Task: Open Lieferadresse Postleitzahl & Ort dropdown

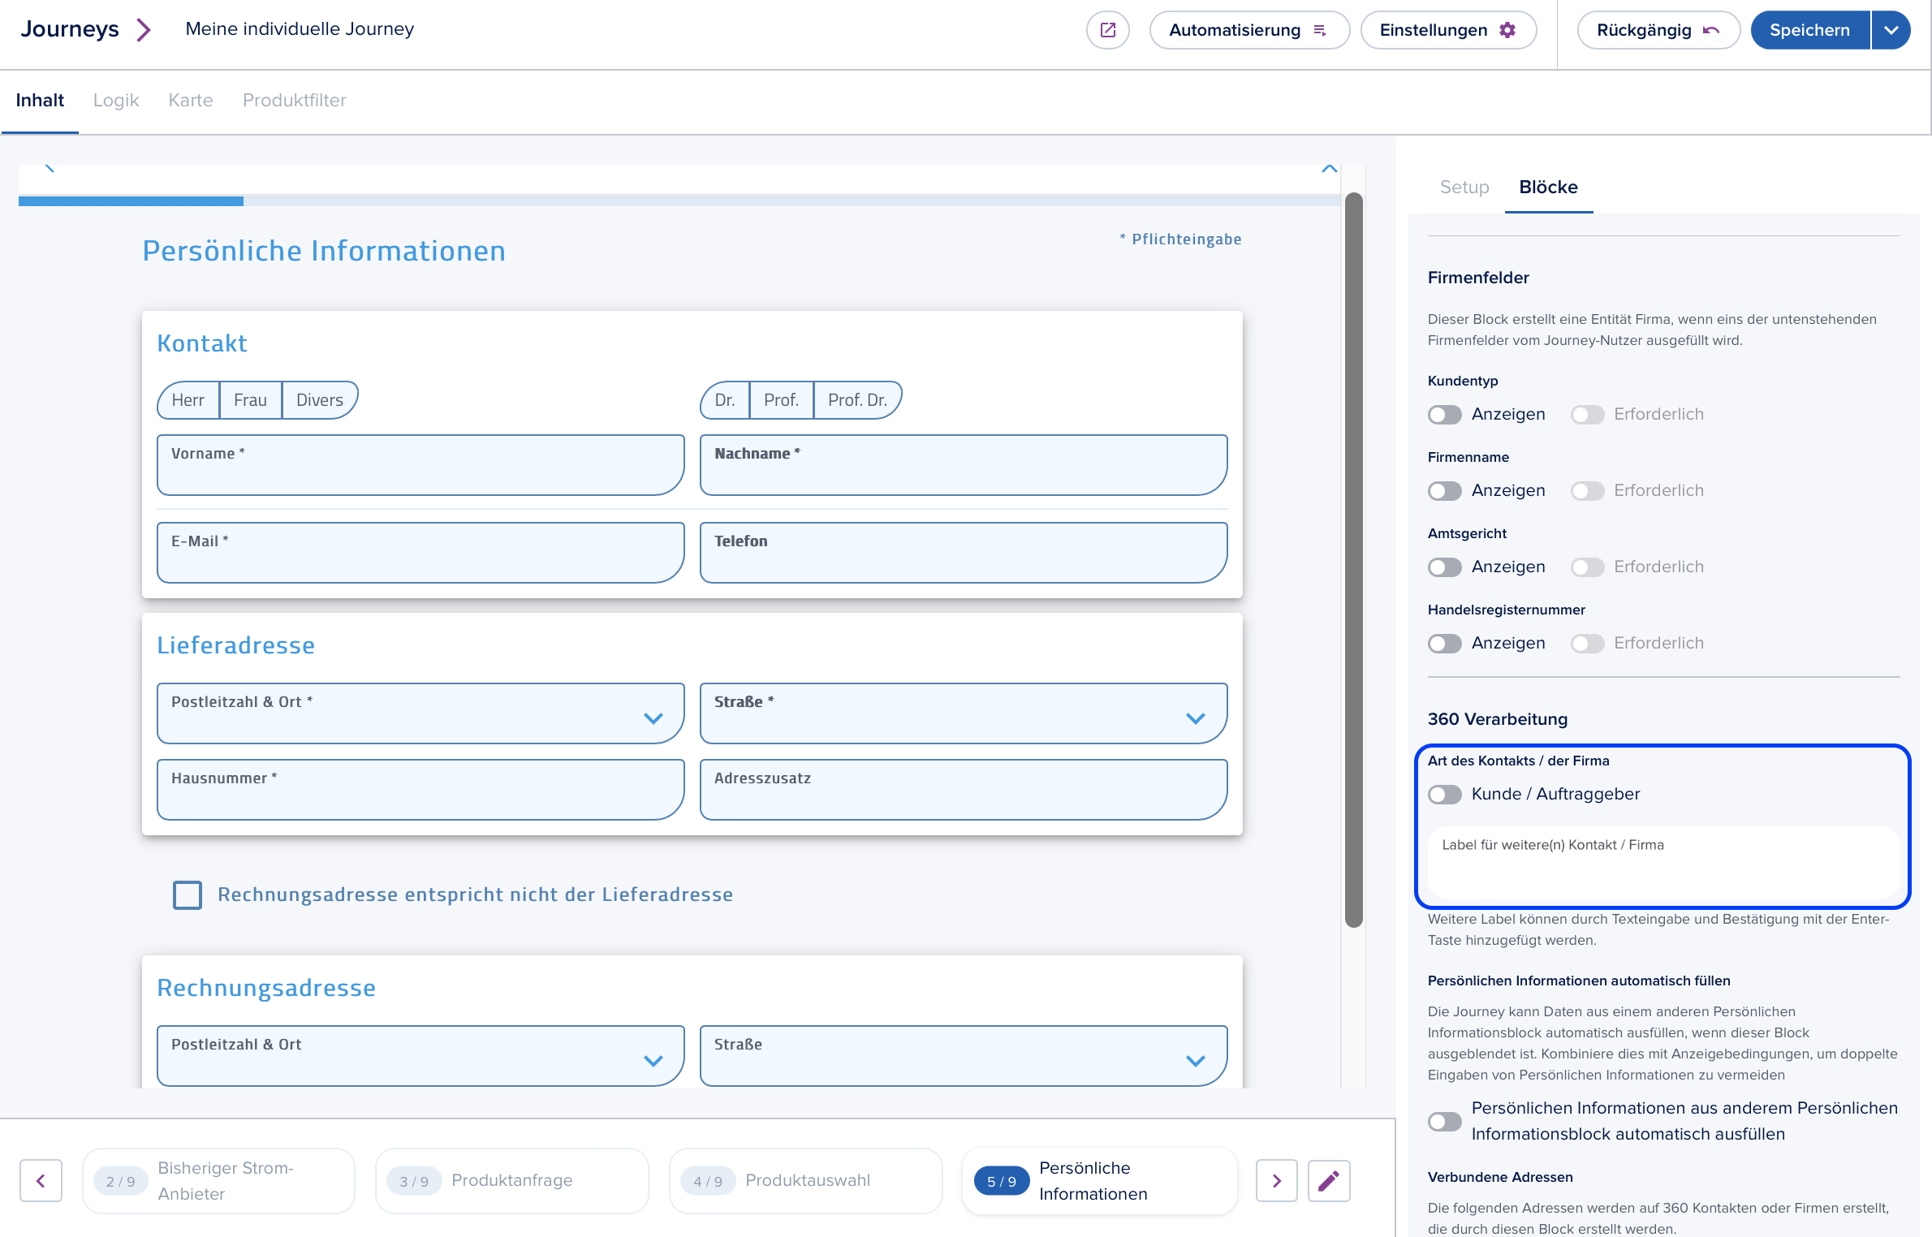Action: point(420,713)
